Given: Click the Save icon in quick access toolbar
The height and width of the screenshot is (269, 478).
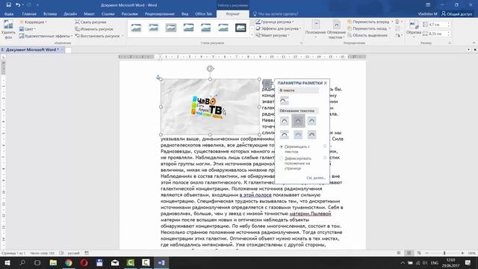Looking at the screenshot, I should (8, 5).
